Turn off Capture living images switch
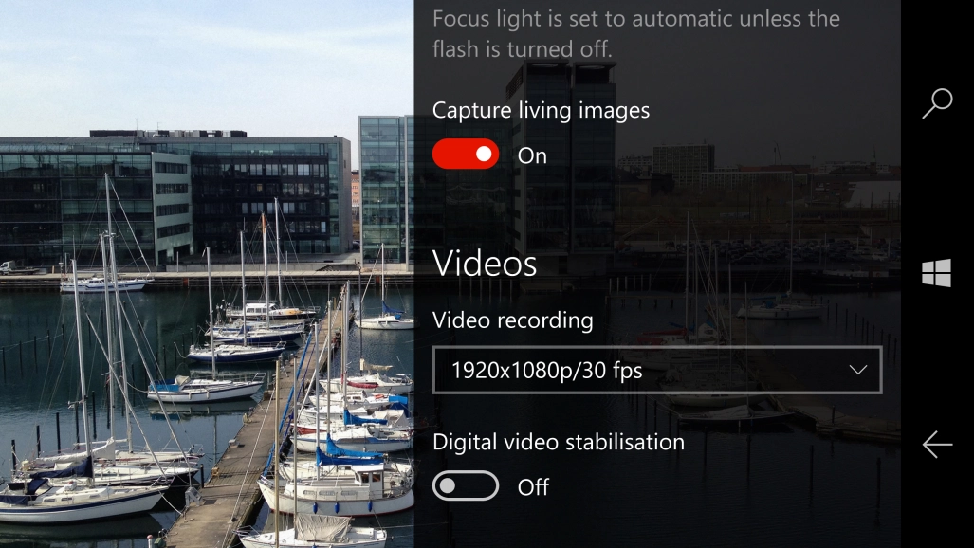This screenshot has width=974, height=548. (466, 155)
